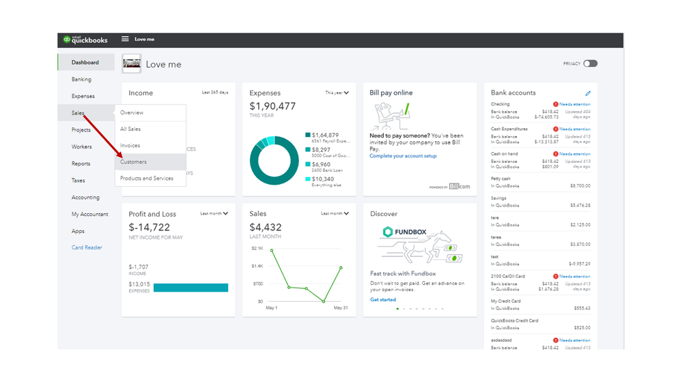This screenshot has width=682, height=383.
Task: Click 2100 CalOil Card 'Needs attention' alert
Action: (x=572, y=276)
